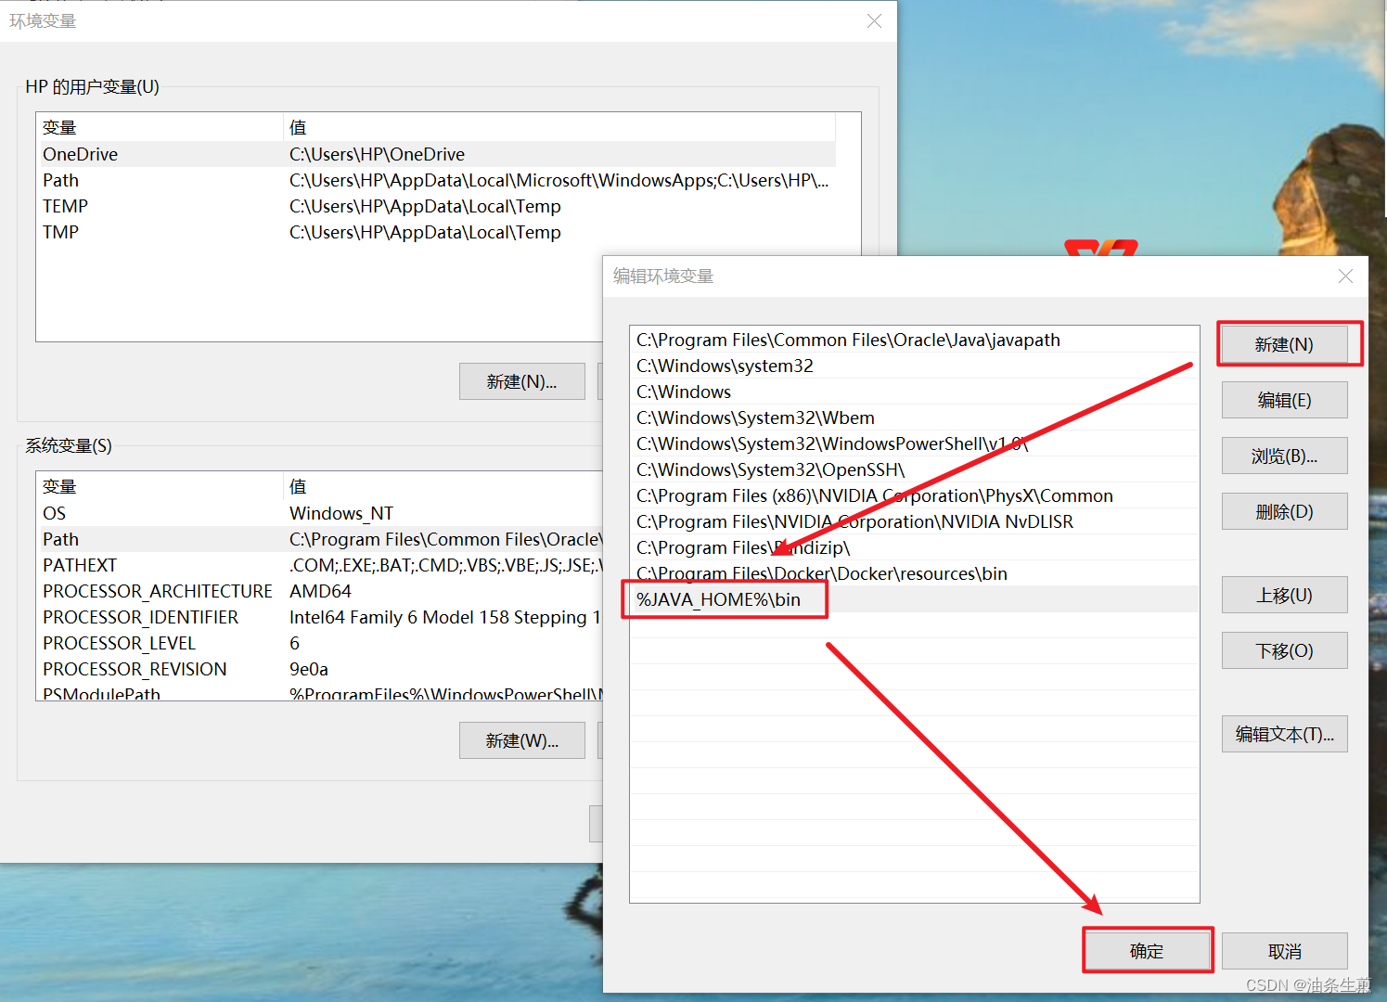Click 值 column header in user variables
The width and height of the screenshot is (1387, 1002).
[559, 127]
